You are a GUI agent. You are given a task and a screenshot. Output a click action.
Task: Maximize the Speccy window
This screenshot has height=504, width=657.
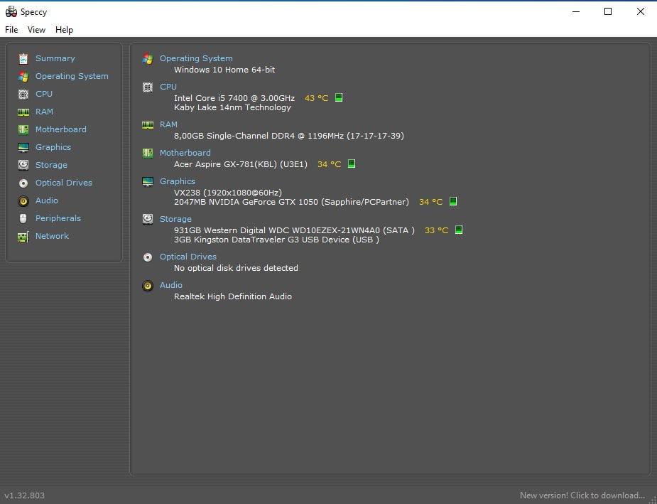click(x=608, y=11)
